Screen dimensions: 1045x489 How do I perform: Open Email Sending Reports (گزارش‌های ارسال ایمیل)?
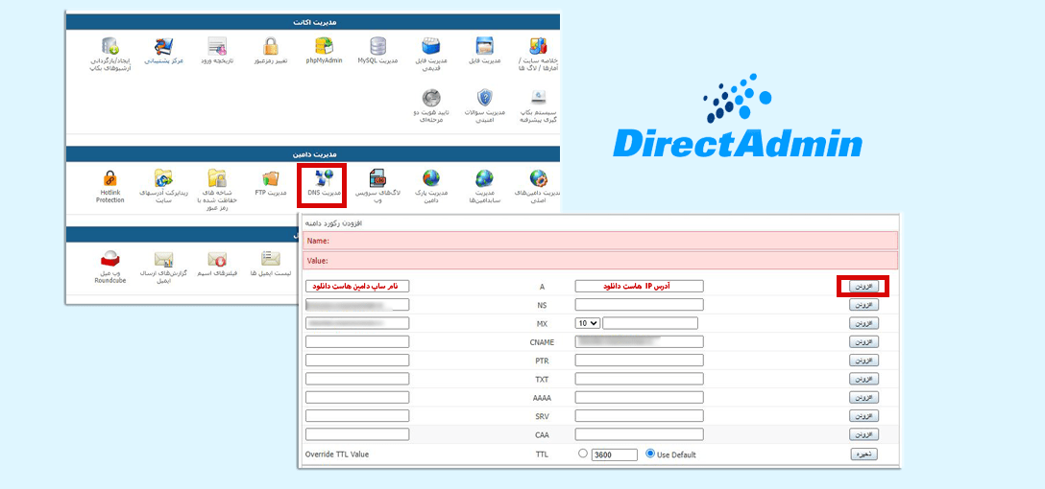pyautogui.click(x=164, y=259)
